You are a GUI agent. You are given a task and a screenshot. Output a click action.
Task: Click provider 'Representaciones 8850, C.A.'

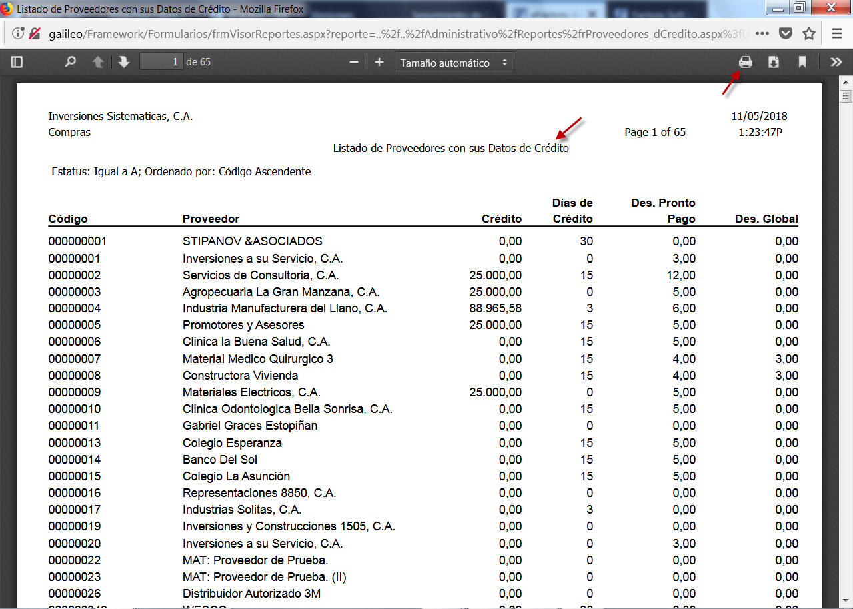point(259,493)
